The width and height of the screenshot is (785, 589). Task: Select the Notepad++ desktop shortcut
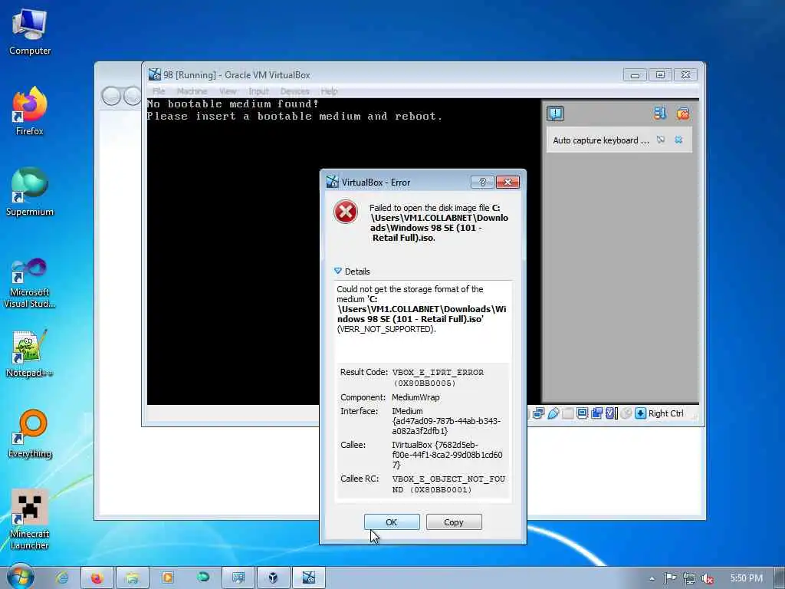(x=30, y=354)
